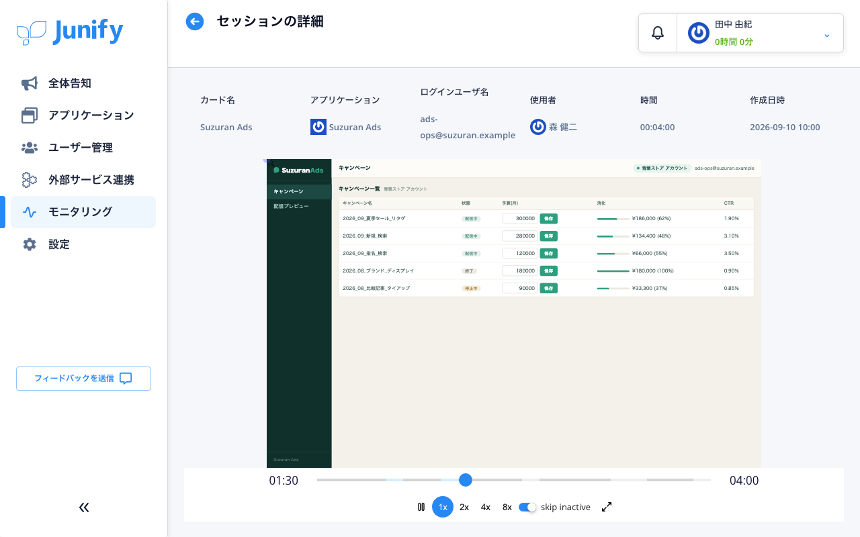
Task: Open the 全体告知 menu item
Action: click(x=83, y=83)
